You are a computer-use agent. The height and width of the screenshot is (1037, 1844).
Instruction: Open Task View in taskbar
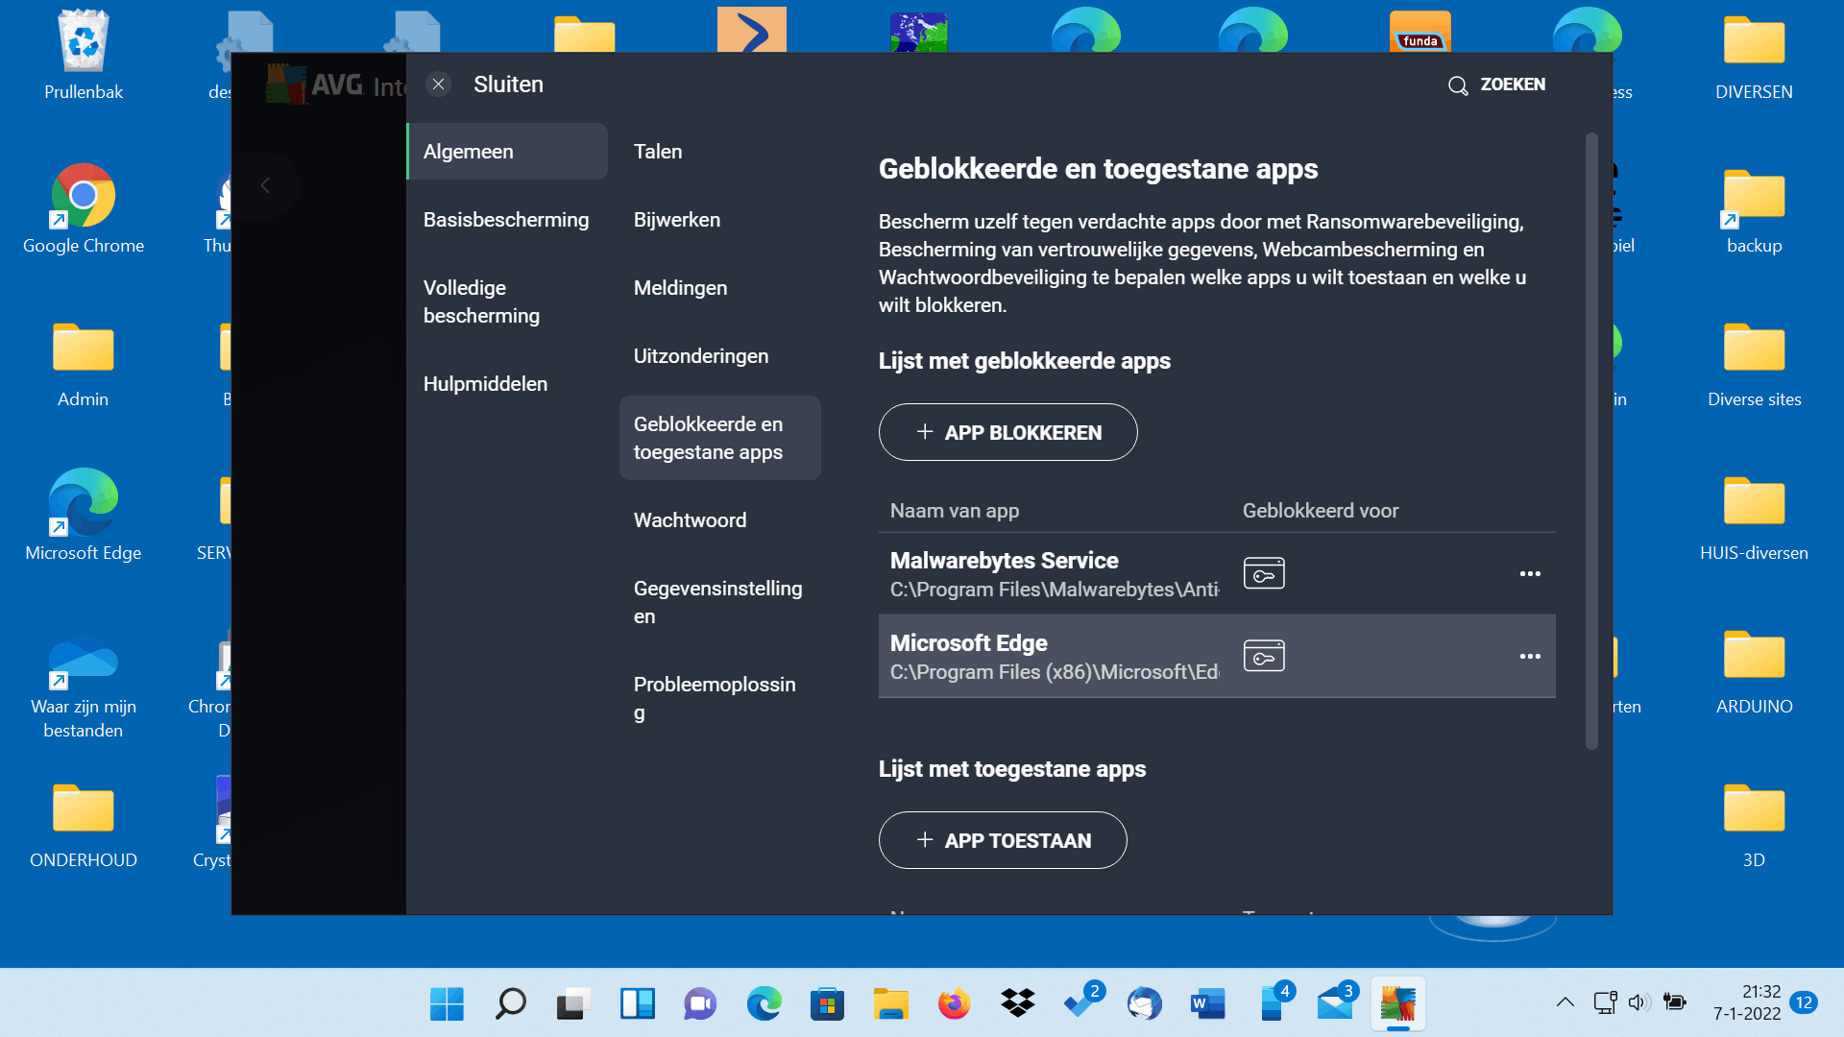tap(573, 1004)
